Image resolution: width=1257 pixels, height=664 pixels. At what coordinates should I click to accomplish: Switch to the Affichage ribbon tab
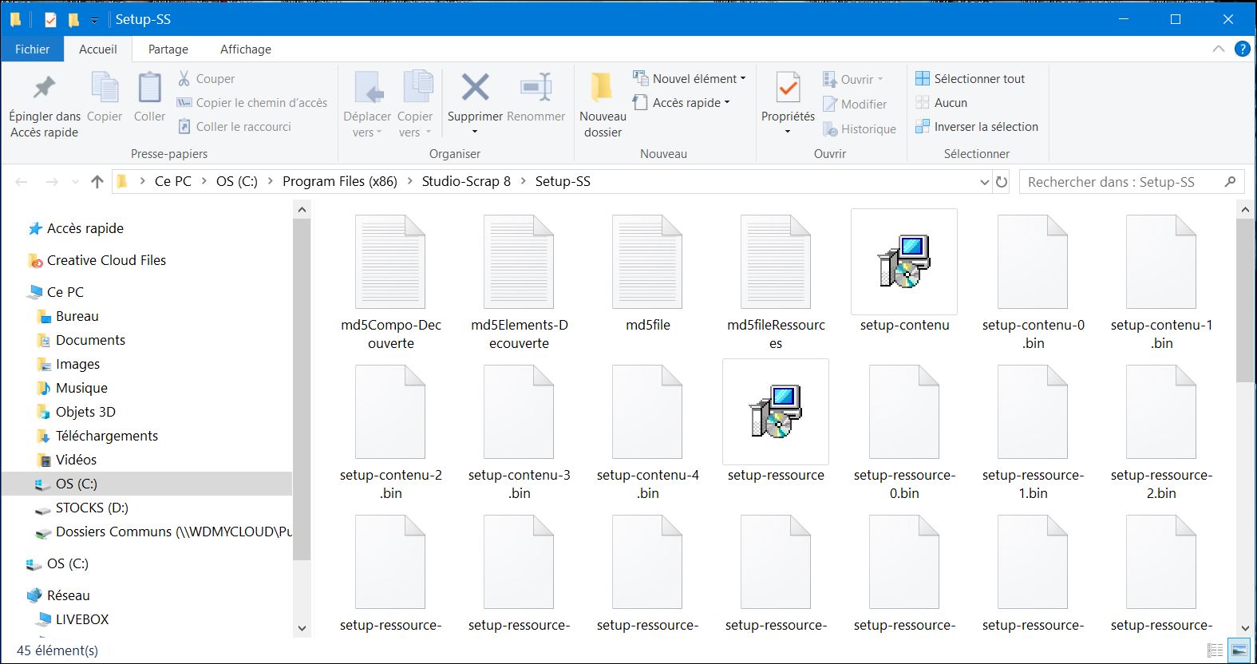coord(245,49)
